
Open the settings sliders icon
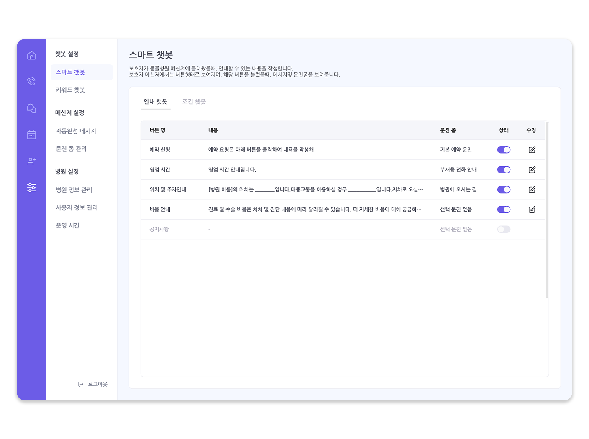[x=31, y=188]
